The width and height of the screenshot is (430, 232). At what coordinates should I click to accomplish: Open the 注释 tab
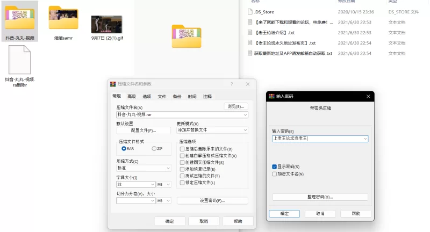(x=207, y=97)
